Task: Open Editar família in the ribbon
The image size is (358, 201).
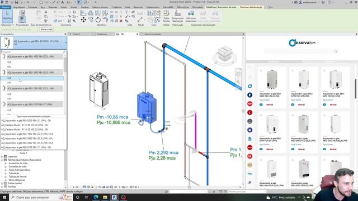Action: pyautogui.click(x=167, y=16)
